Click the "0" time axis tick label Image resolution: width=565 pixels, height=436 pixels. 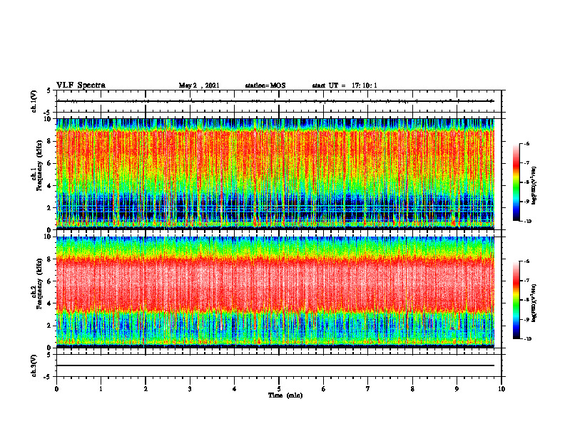(x=56, y=389)
